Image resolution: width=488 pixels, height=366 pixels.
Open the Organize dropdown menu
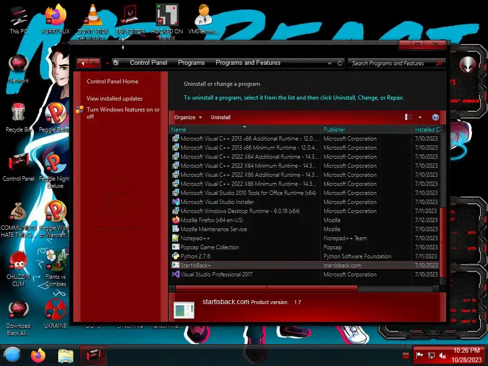point(188,117)
